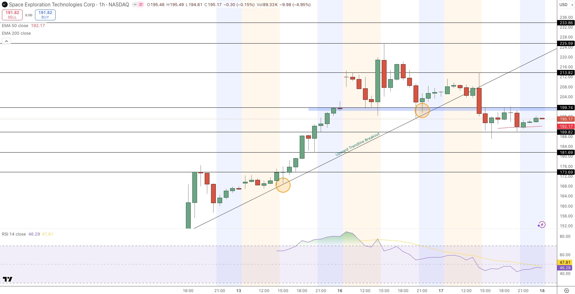575x294 pixels.
Task: Click the EMA 50 value 192.17 in legend
Action: tap(38, 26)
